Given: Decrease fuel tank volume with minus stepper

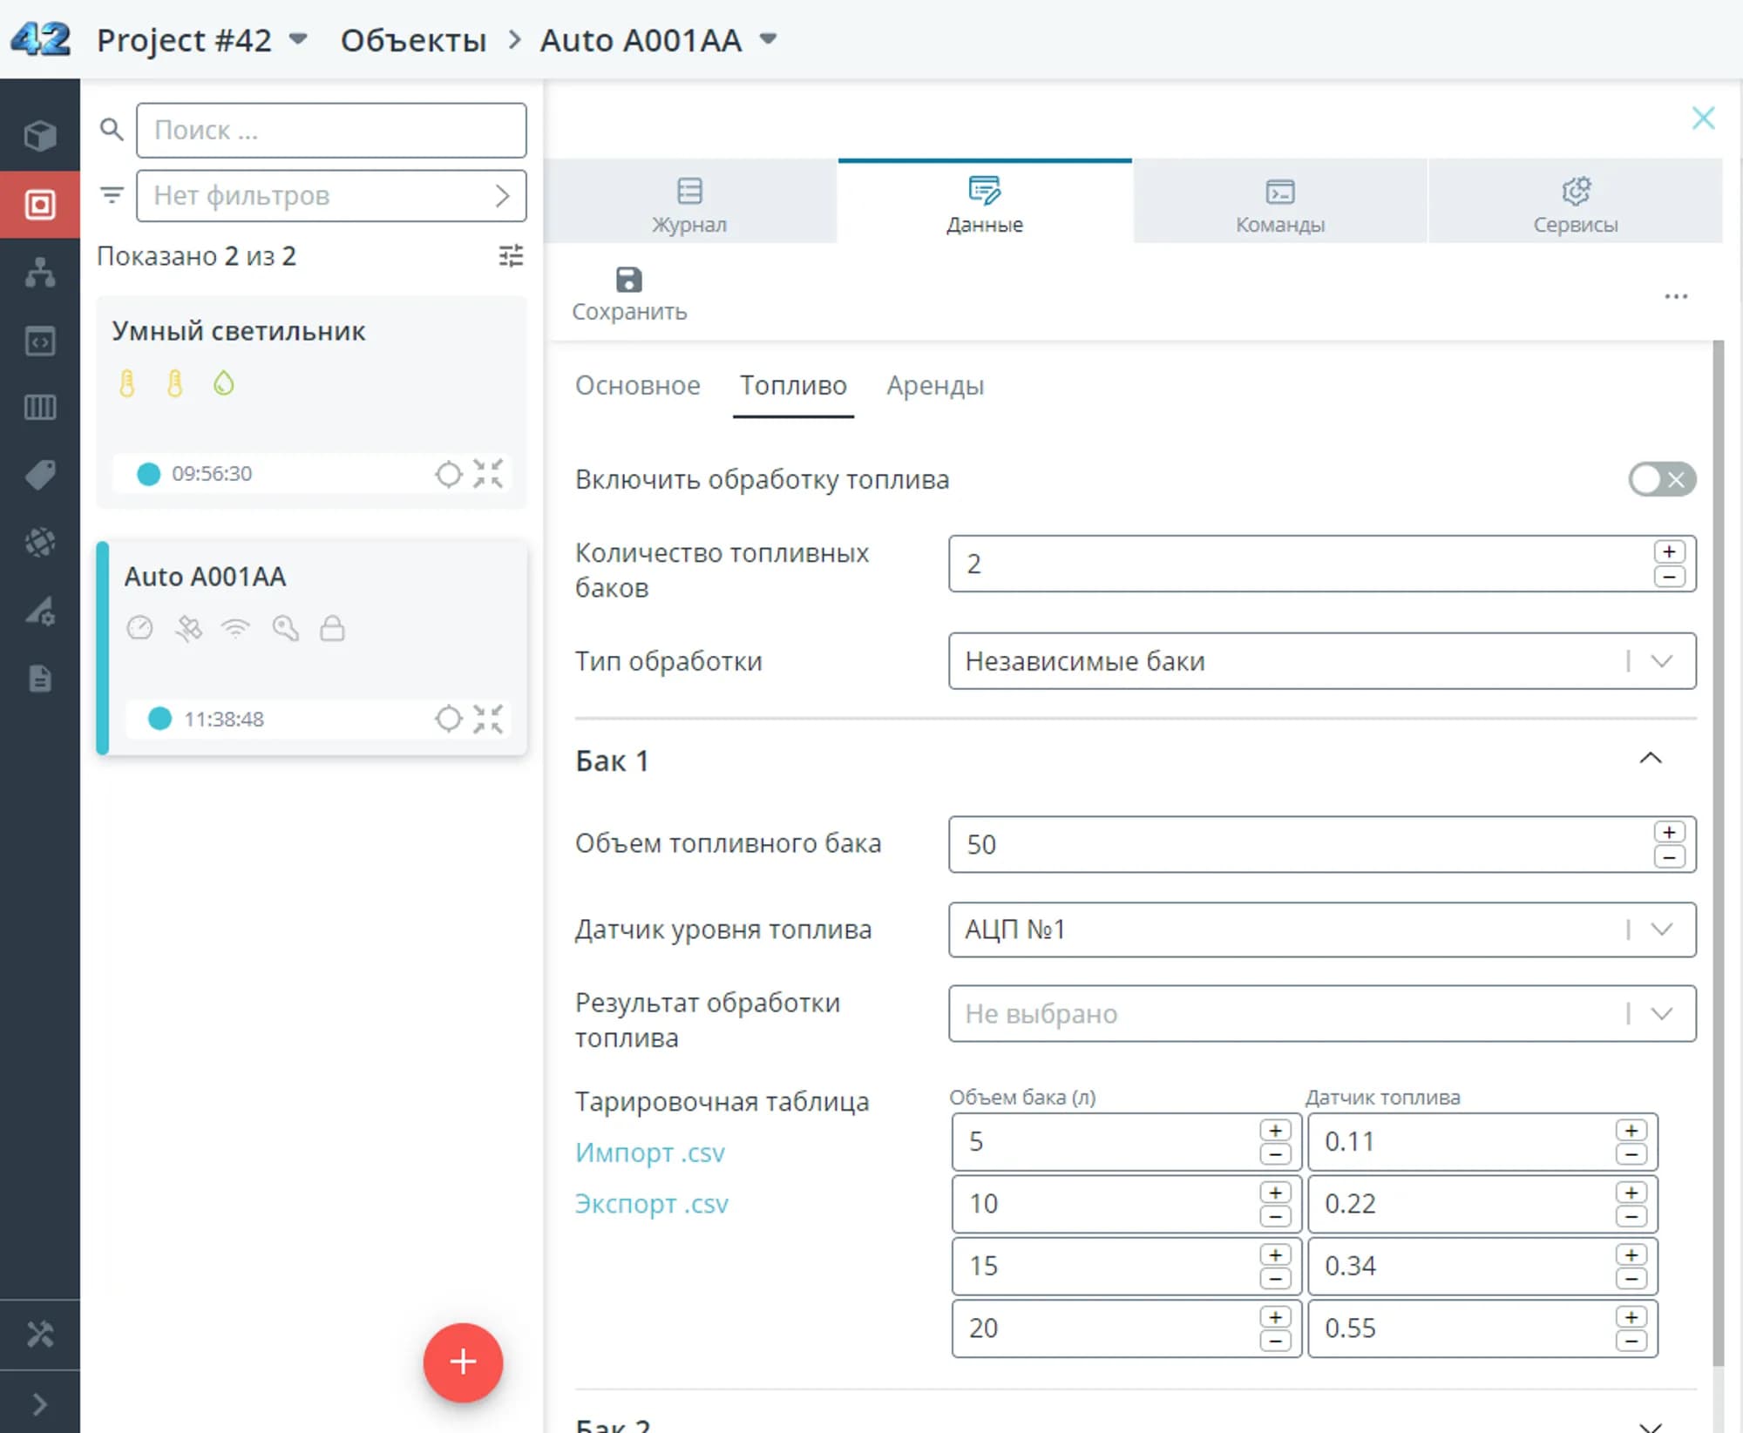Looking at the screenshot, I should click(x=1669, y=857).
